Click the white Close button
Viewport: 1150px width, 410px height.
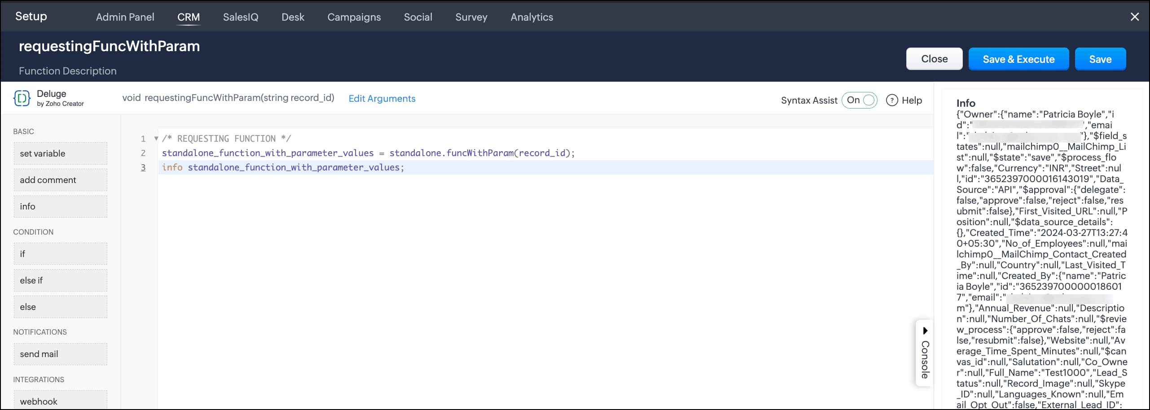pyautogui.click(x=934, y=59)
